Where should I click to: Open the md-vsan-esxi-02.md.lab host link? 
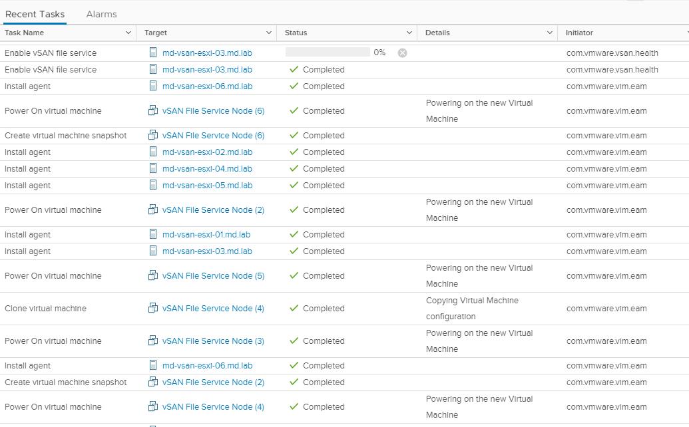click(207, 152)
